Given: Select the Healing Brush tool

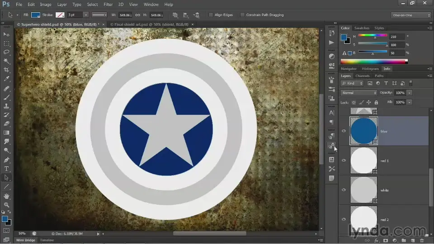Looking at the screenshot, I should [x=7, y=89].
